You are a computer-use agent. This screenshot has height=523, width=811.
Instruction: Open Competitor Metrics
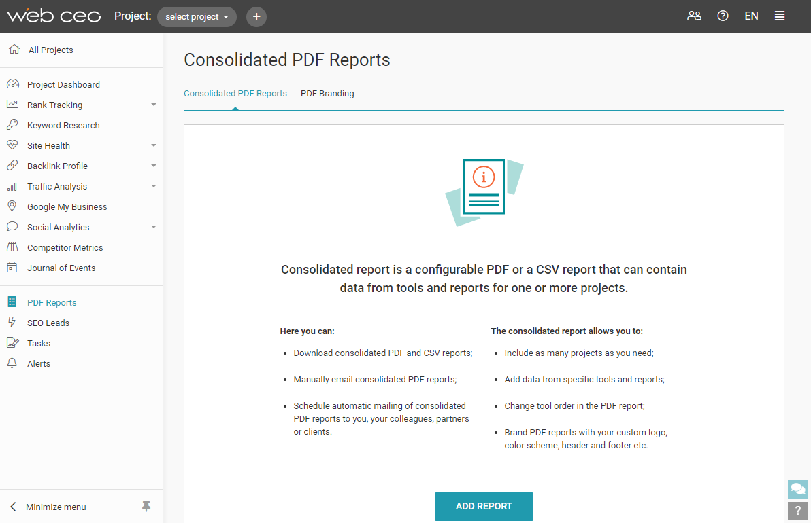point(65,248)
